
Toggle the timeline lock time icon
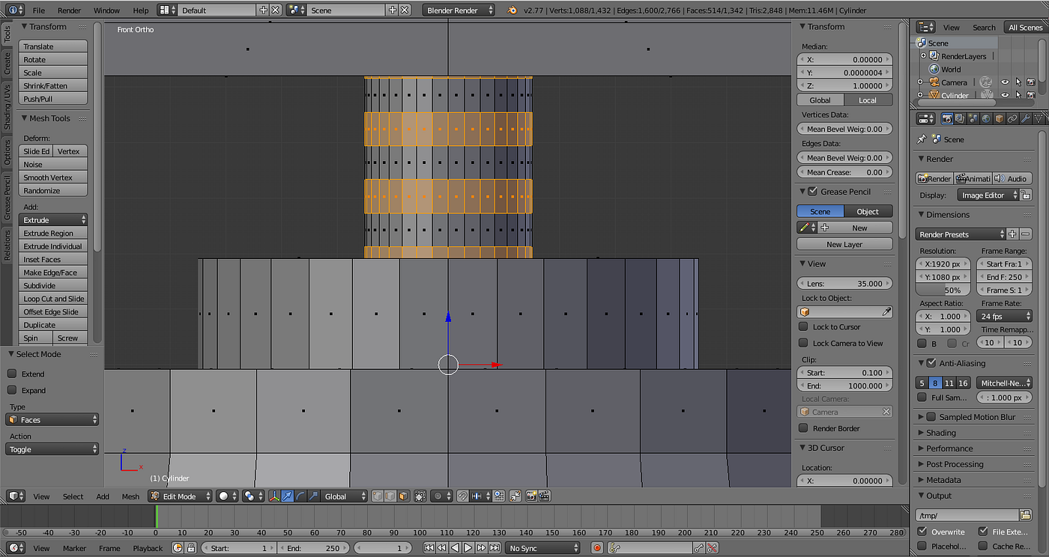(x=190, y=548)
